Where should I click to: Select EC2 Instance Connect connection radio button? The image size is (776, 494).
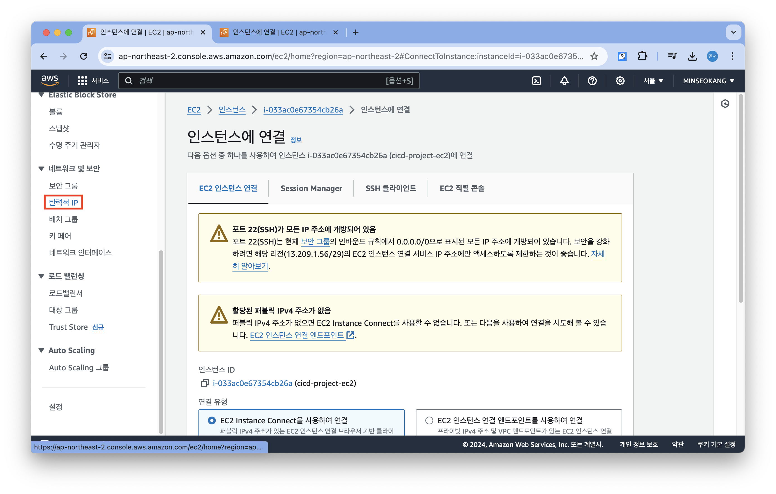click(212, 420)
